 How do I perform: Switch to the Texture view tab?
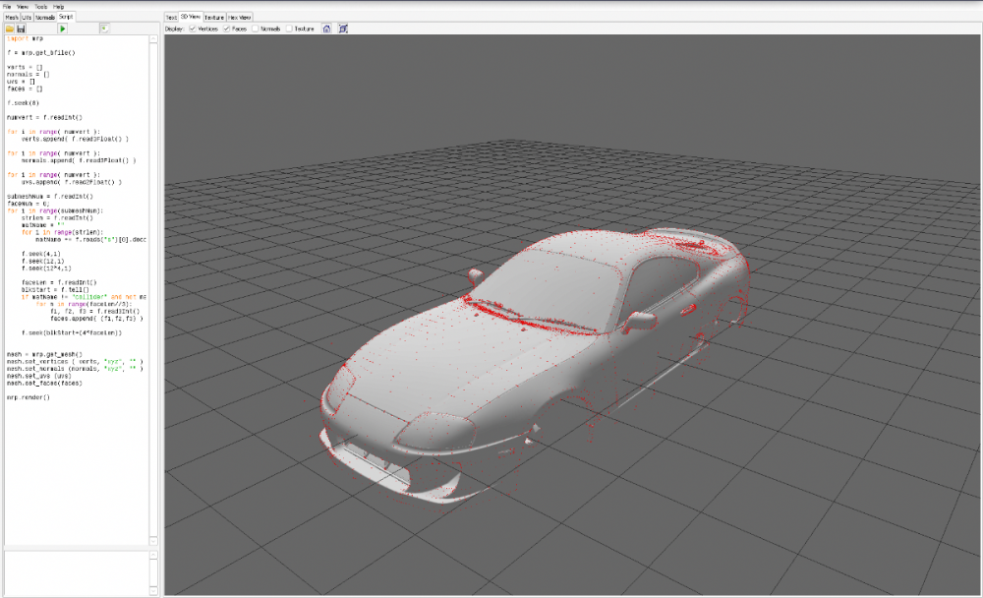click(213, 17)
